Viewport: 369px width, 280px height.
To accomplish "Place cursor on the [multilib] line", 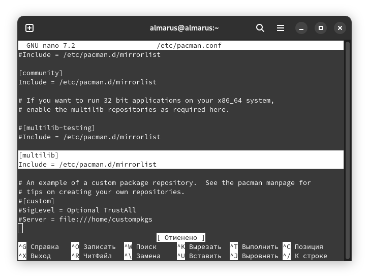I will pos(39,155).
